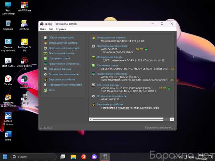215x161 pixels.
Task: Open Task View on the taskbar
Action: (63, 157)
